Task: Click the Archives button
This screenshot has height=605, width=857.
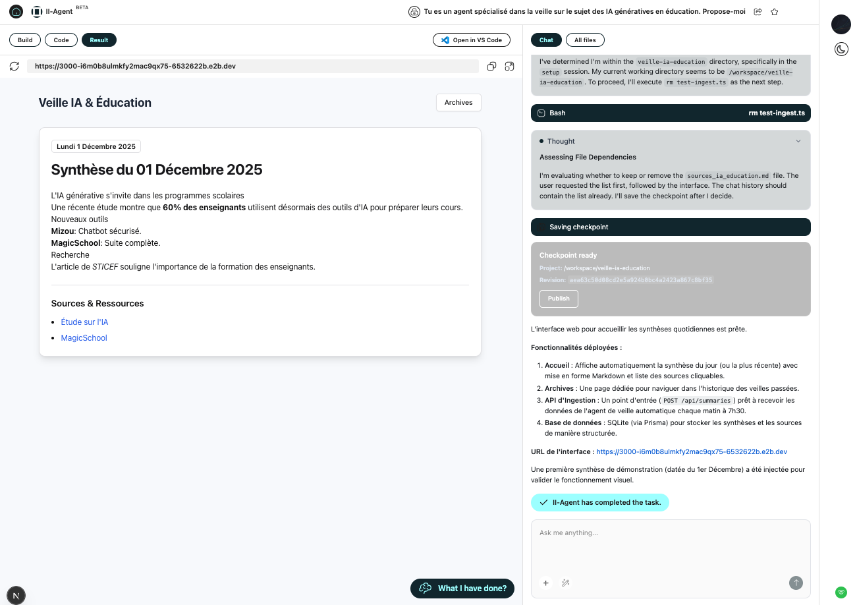Action: (x=458, y=103)
